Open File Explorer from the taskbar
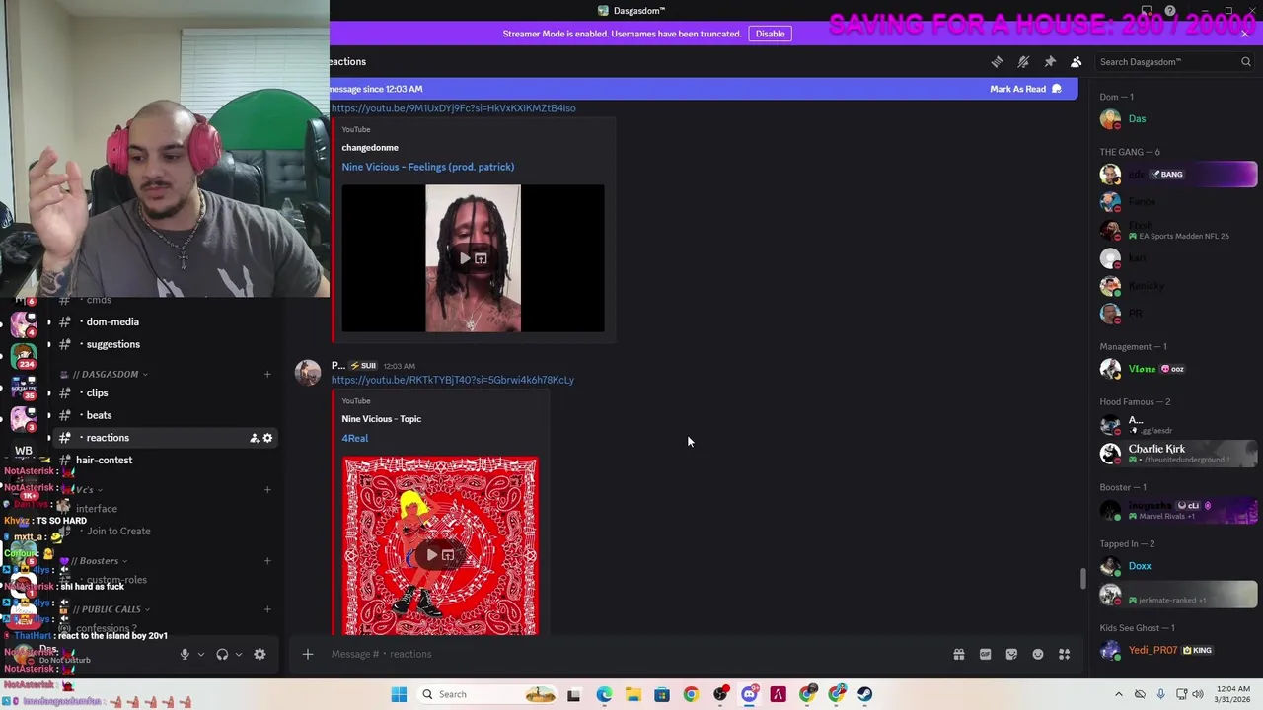Image resolution: width=1263 pixels, height=710 pixels. tap(632, 694)
